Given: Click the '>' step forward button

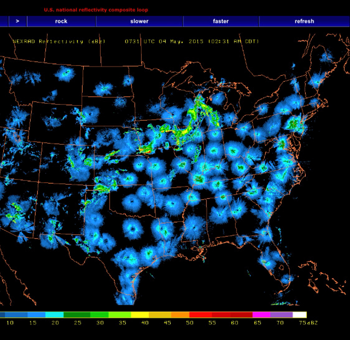Looking at the screenshot, I should (x=18, y=21).
